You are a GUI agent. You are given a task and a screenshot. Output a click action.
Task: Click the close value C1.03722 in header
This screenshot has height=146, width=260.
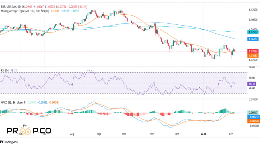tap(61, 7)
